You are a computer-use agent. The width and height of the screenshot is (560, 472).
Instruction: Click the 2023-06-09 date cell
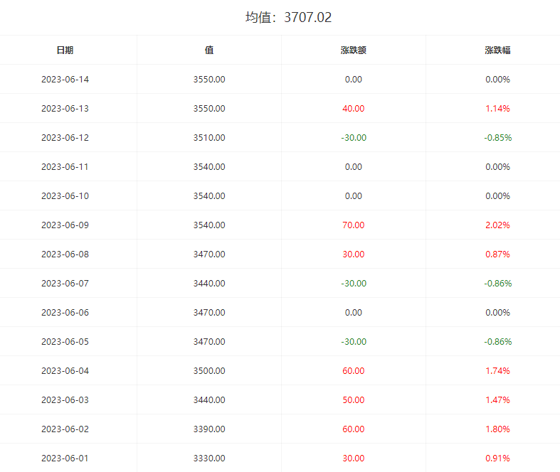click(x=65, y=225)
